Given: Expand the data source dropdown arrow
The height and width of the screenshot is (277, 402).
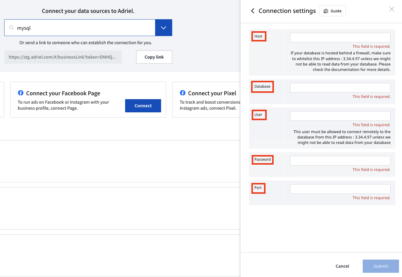Looking at the screenshot, I should [x=163, y=28].
